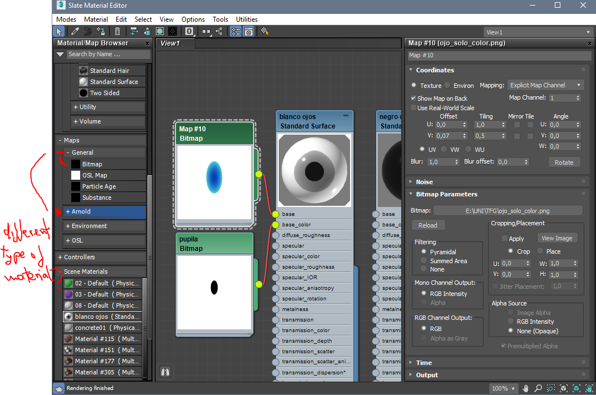The width and height of the screenshot is (596, 395).
Task: Toggle Material/Map Browser panel icon
Action: pyautogui.click(x=235, y=32)
